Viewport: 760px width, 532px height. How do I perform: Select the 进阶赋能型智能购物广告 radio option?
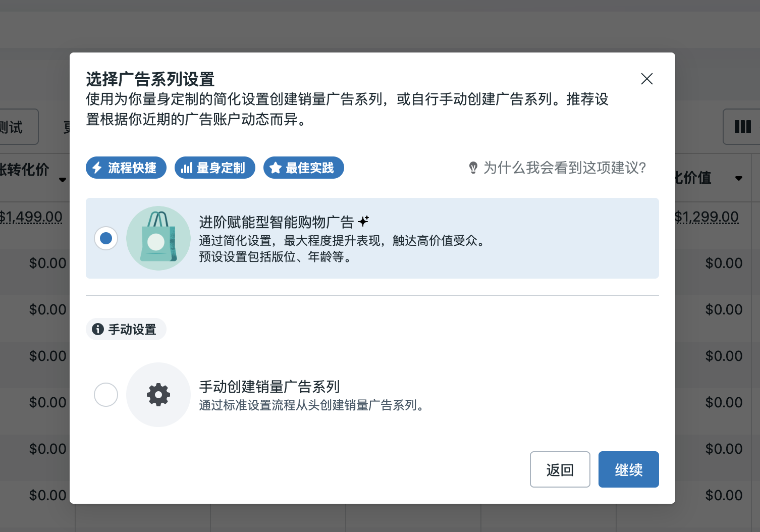click(x=106, y=238)
